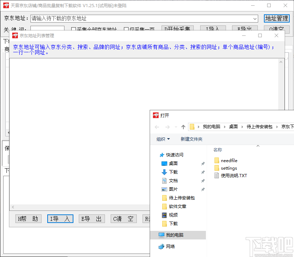Click E导出 button in address list window

point(92,219)
